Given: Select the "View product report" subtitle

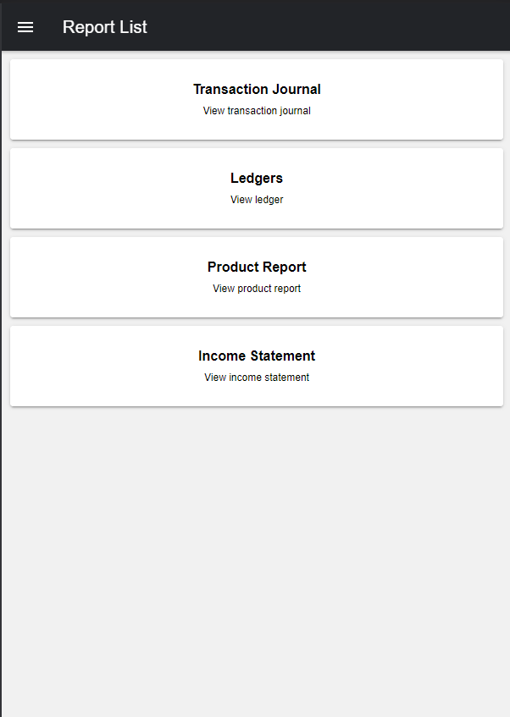Looking at the screenshot, I should pos(257,289).
